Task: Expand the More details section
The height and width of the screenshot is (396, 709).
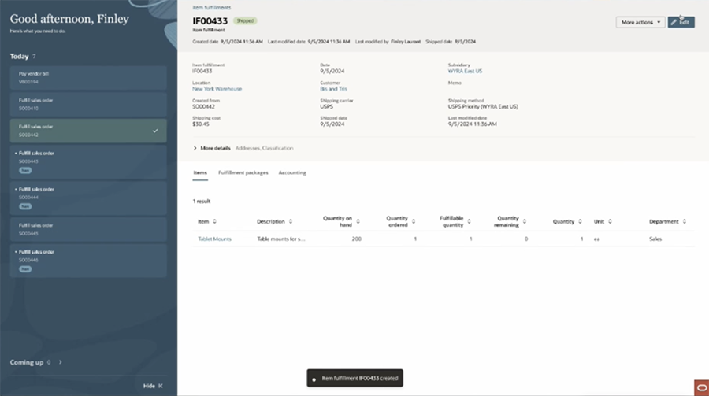Action: [x=195, y=148]
